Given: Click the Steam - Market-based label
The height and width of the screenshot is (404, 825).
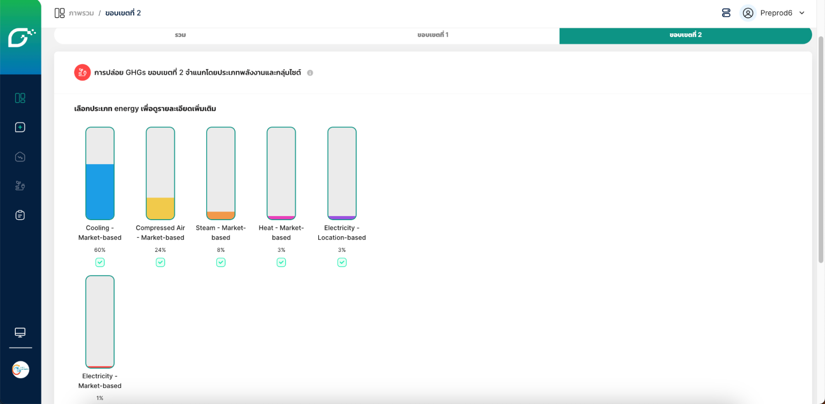Looking at the screenshot, I should click(221, 233).
